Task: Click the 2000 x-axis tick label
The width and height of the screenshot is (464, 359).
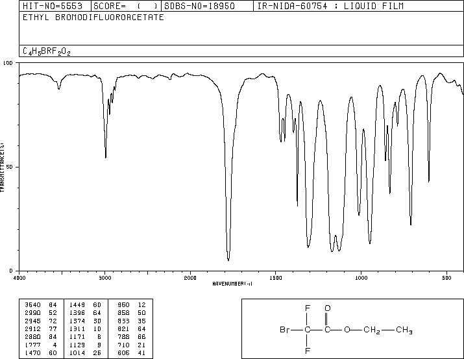Action: 190,278
